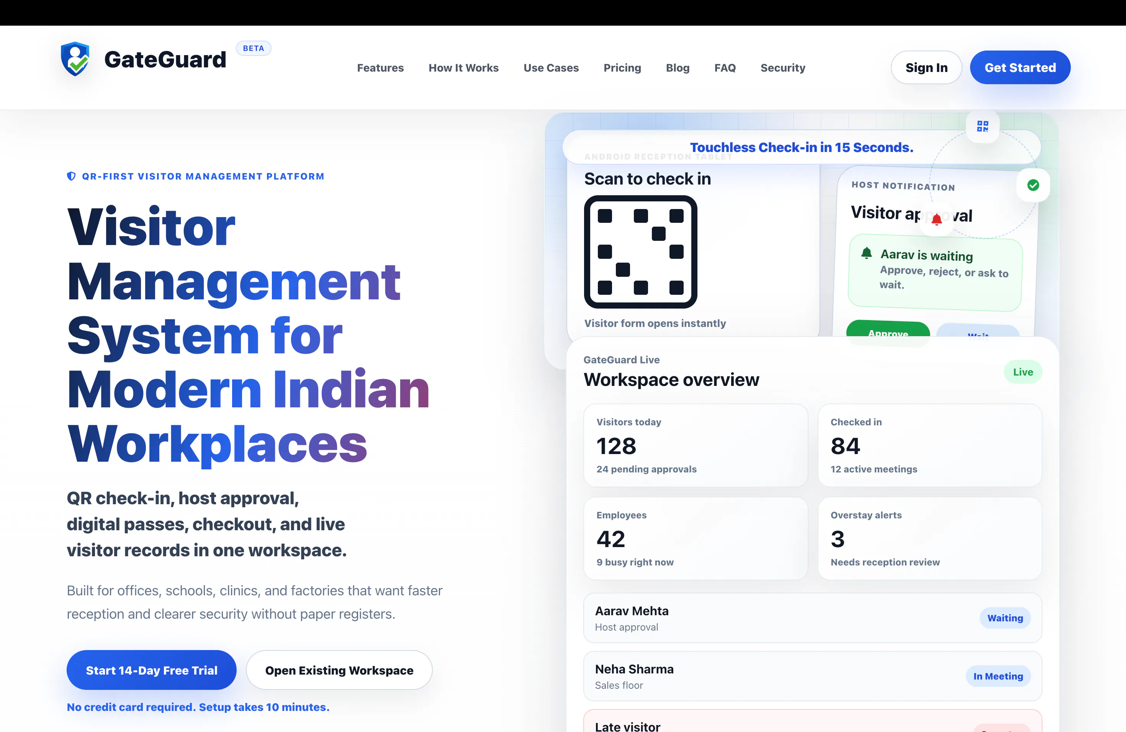Open the How It Works section link

click(464, 68)
